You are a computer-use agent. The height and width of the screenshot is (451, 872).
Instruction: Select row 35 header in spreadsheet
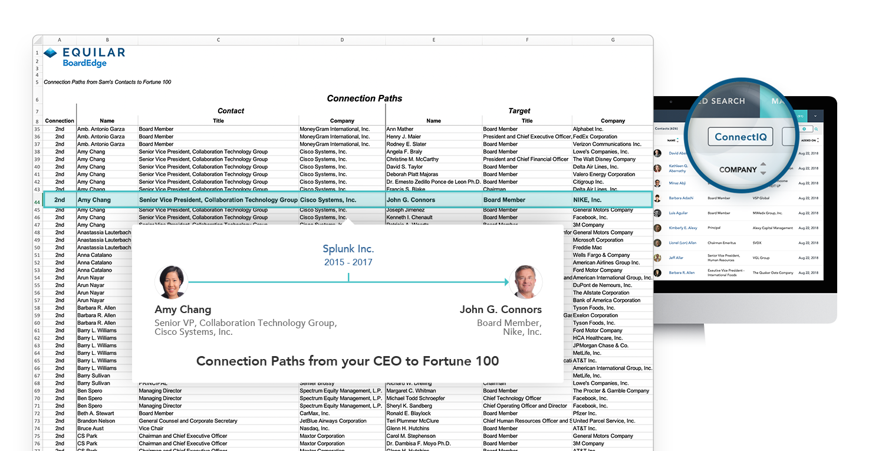click(x=37, y=129)
